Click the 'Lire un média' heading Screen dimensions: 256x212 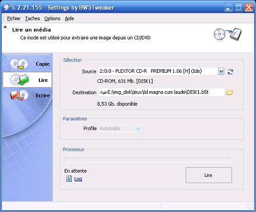pos(32,30)
